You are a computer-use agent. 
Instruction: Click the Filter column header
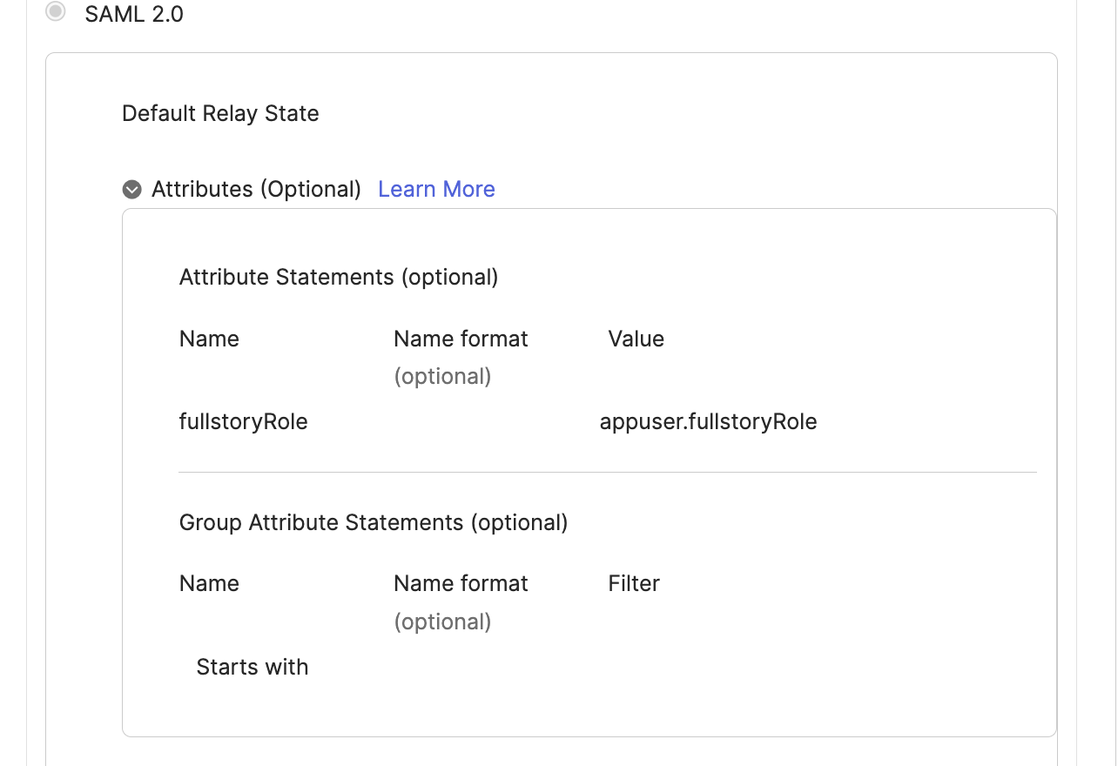pyautogui.click(x=634, y=583)
